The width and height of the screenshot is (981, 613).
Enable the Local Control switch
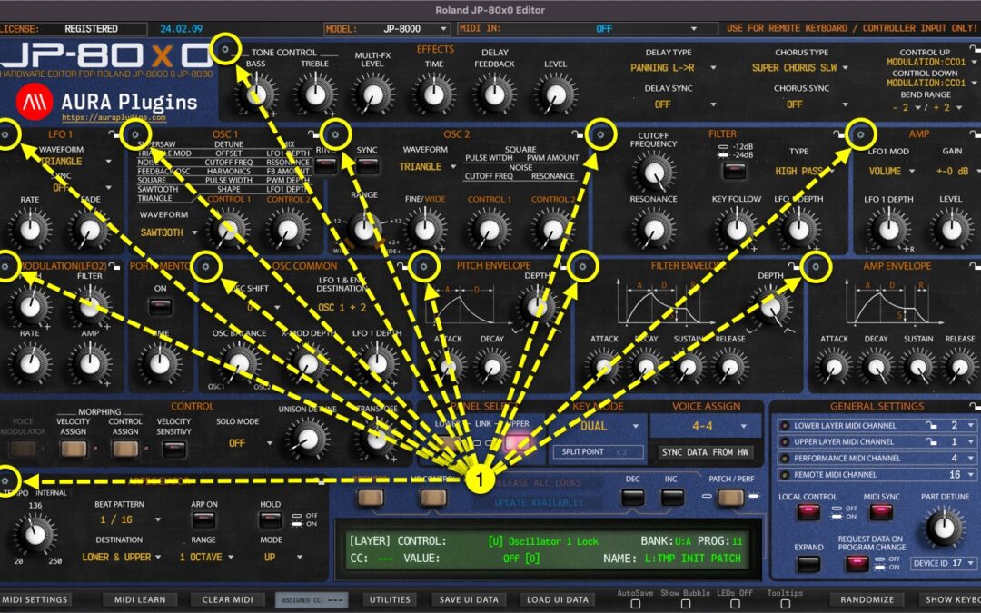tap(808, 511)
